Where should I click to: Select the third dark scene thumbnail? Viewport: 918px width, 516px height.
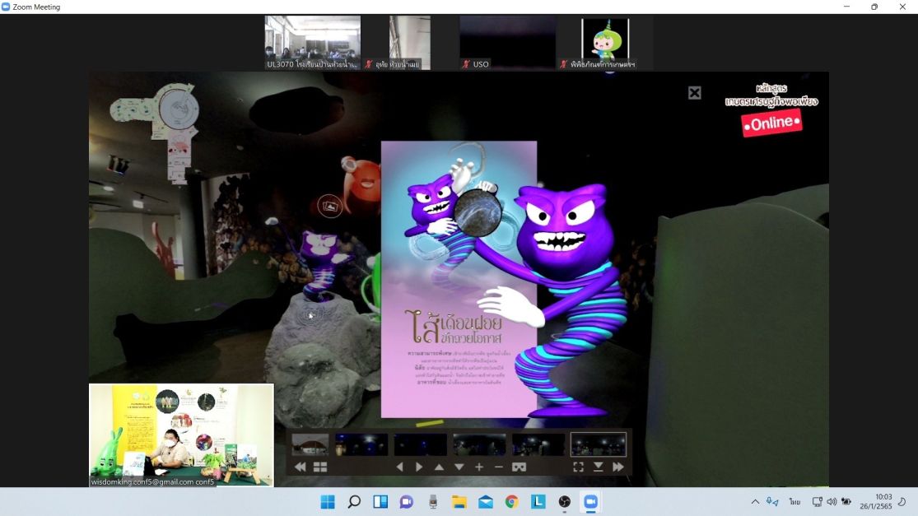421,444
